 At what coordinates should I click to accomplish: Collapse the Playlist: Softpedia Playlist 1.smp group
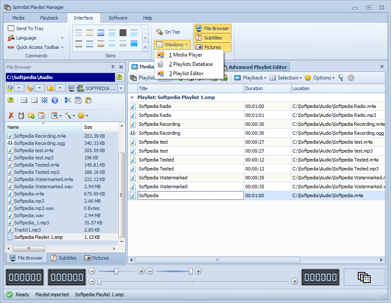132,97
